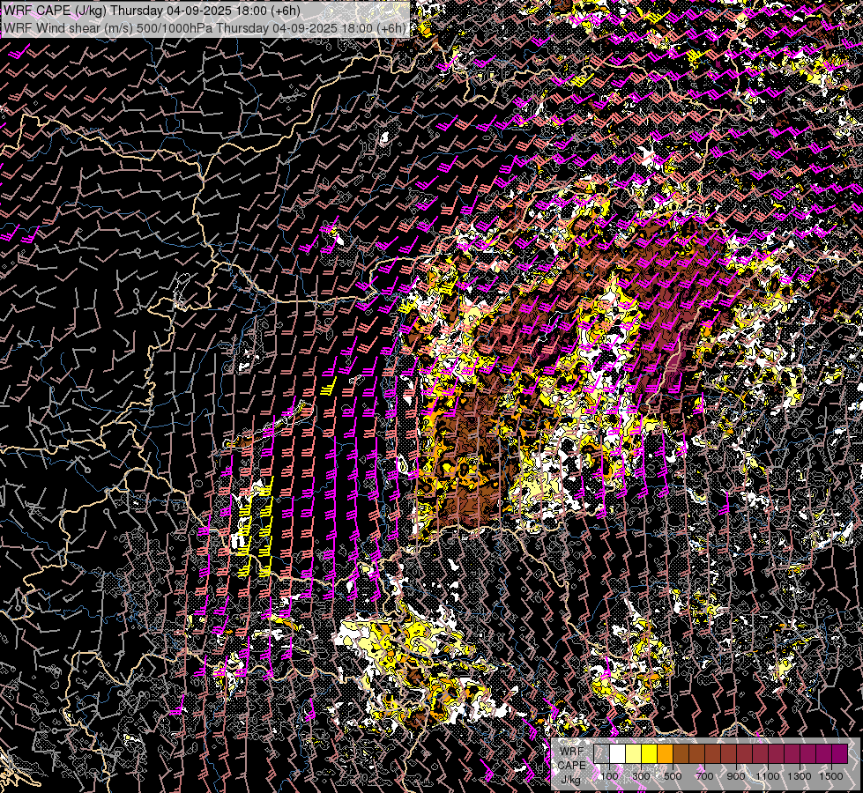Screen dimensions: 863x793
Task: Select the bright yellow 300–400 J/kg legend swatch
Action: click(650, 754)
